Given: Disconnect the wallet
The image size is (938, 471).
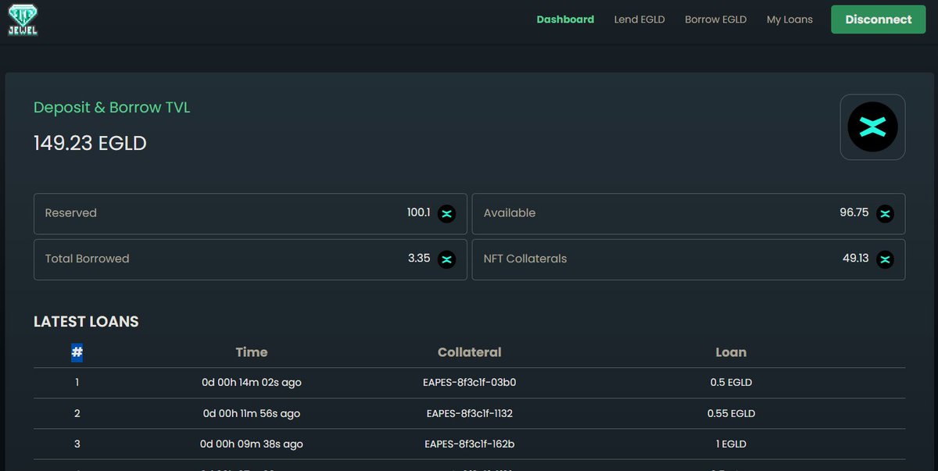Looking at the screenshot, I should click(x=879, y=20).
